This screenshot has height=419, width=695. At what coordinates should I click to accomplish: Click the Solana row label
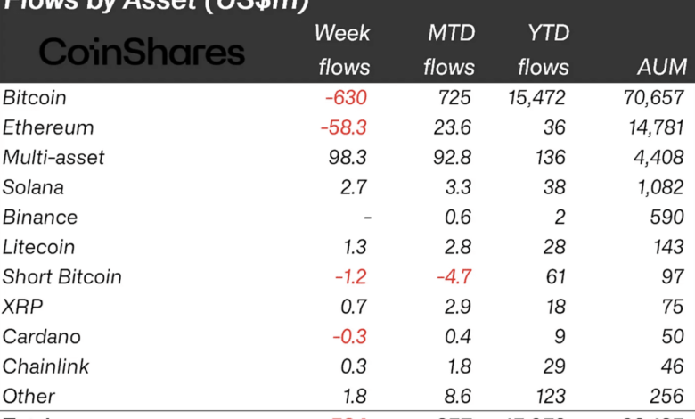[x=33, y=187]
